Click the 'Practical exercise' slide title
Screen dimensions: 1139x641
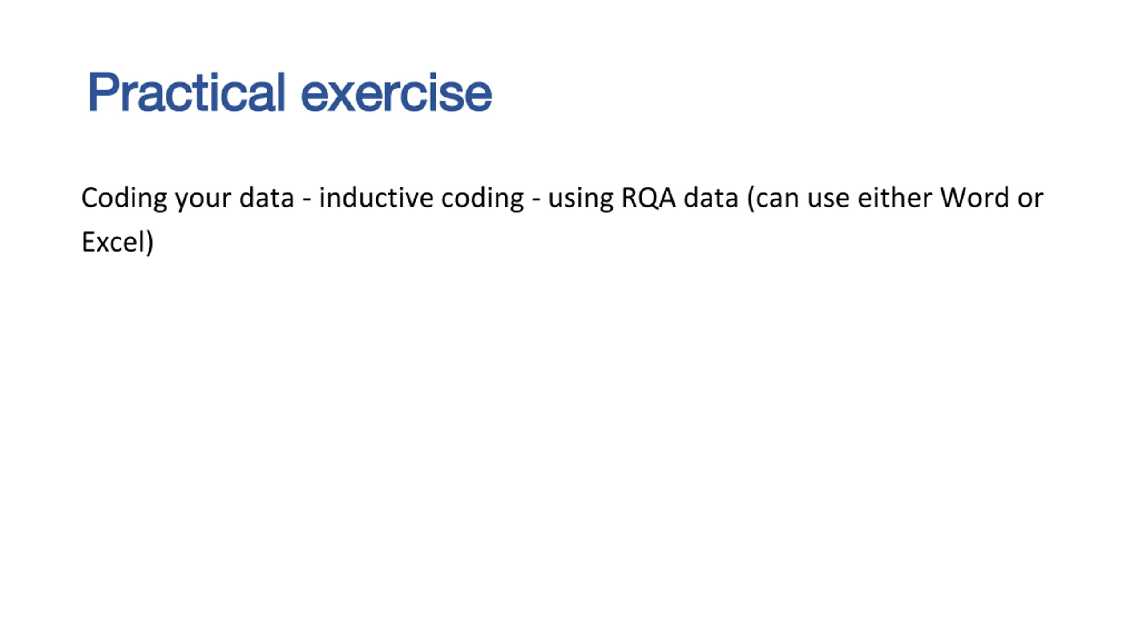[x=290, y=92]
